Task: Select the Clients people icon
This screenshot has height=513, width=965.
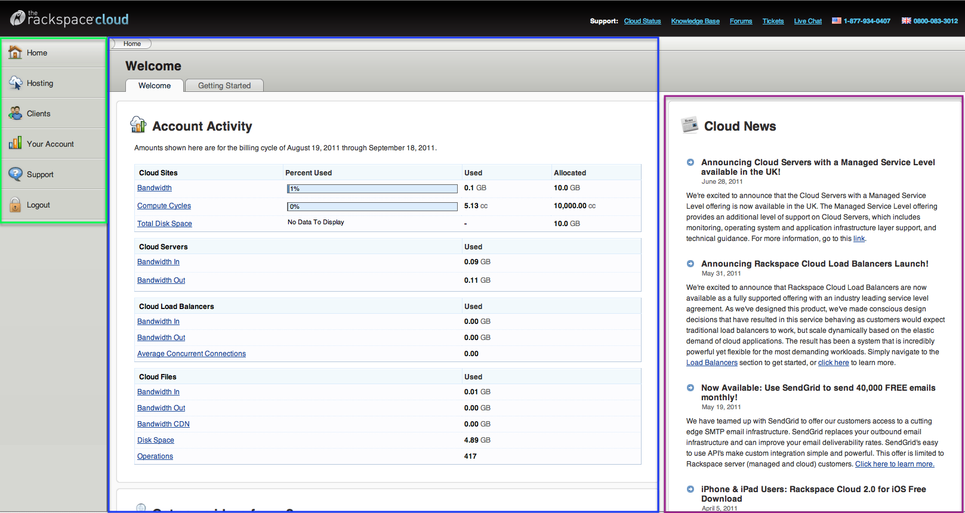Action: (16, 113)
